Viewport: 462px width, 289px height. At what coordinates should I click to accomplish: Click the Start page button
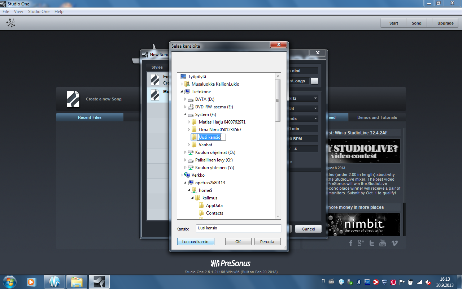pos(393,23)
